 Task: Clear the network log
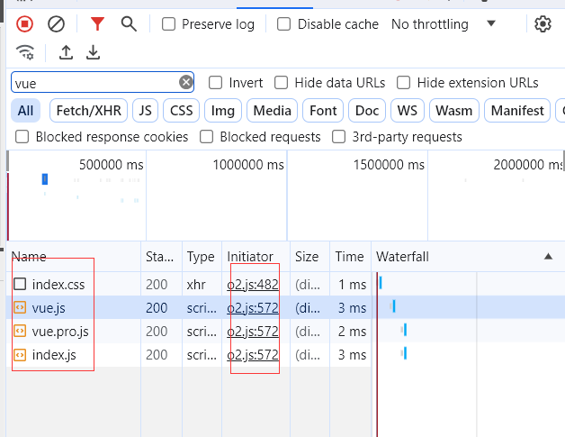tap(56, 24)
